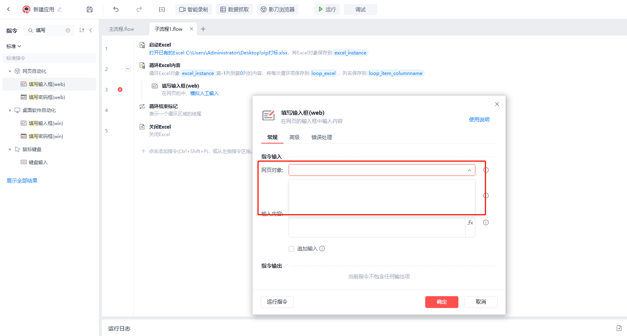Screen dimensions: 627x336
Task: Save the flow with the disk icon
Action: (x=90, y=9)
